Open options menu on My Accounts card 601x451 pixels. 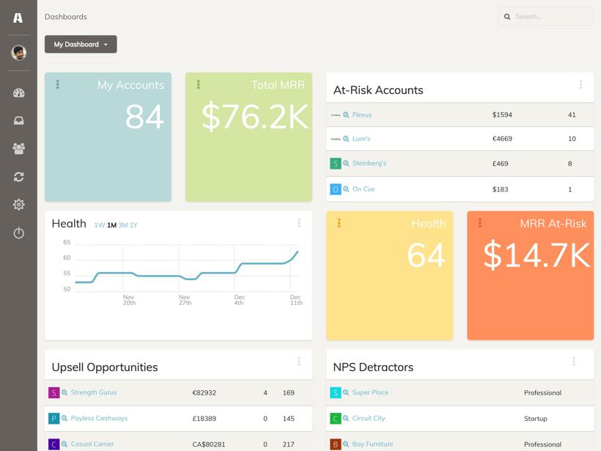click(58, 85)
